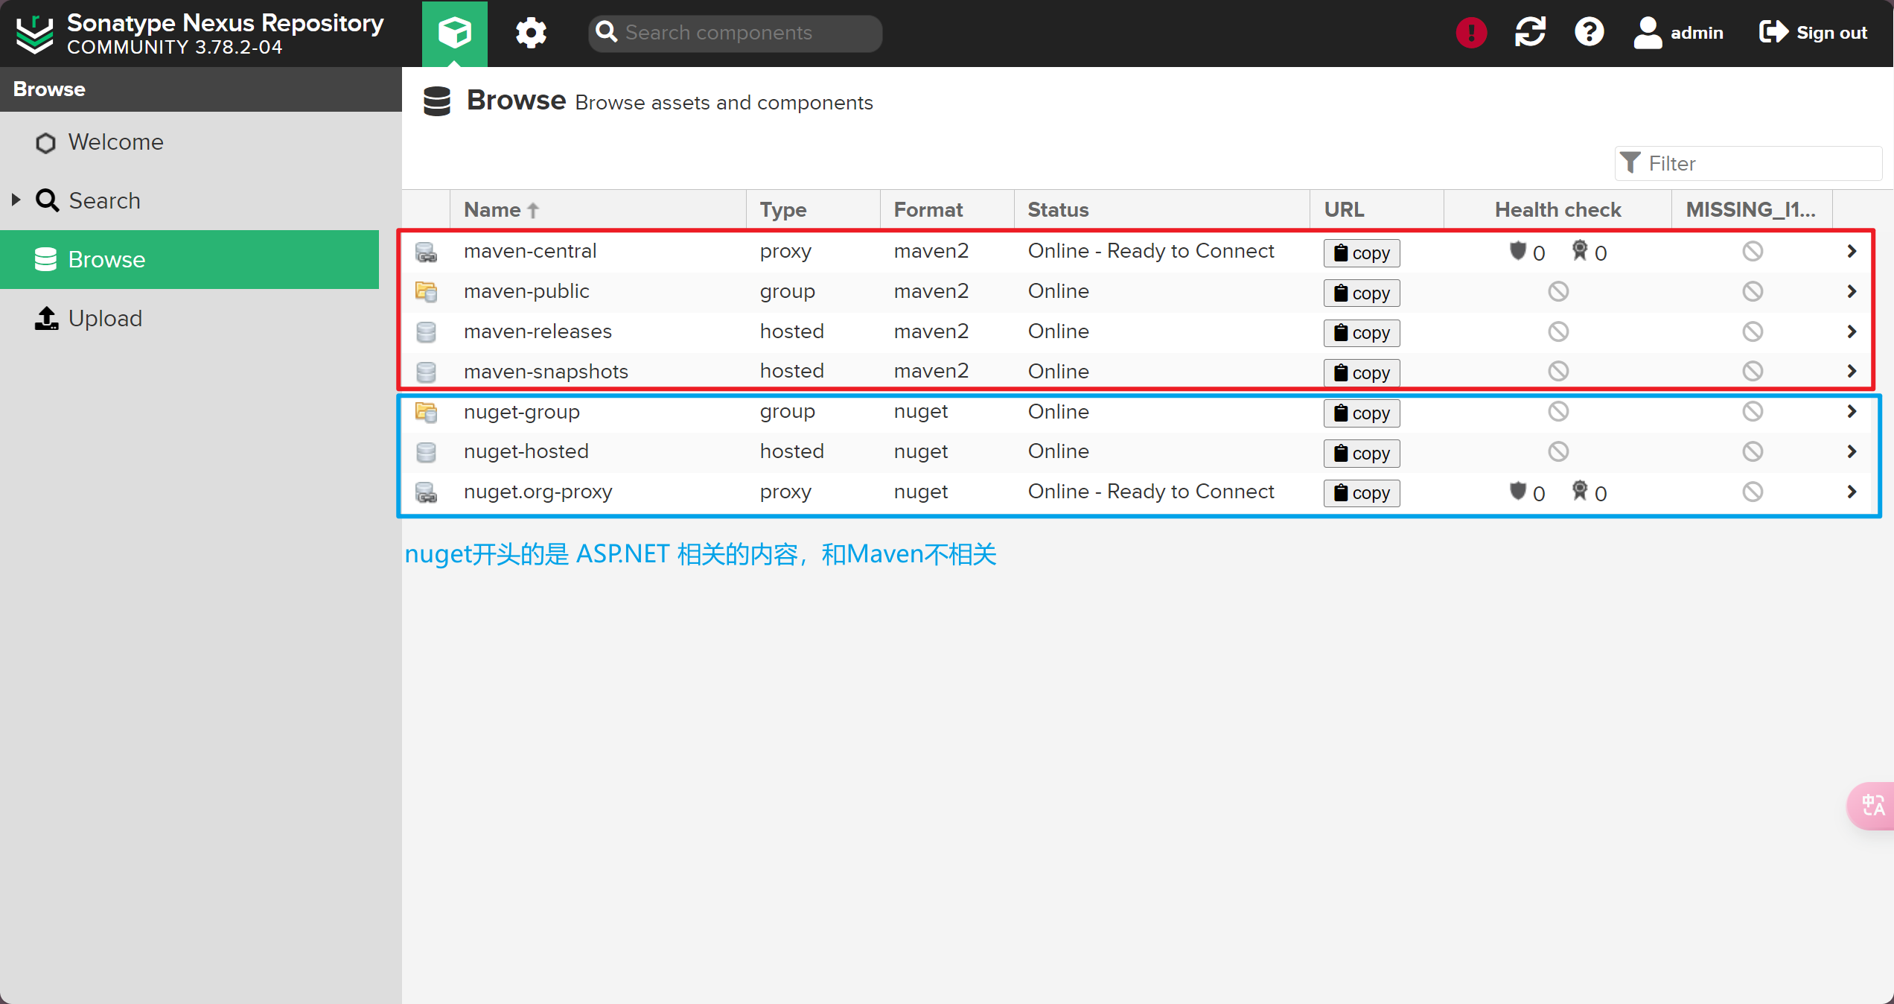
Task: Copy the URL of maven-central
Action: tap(1362, 252)
